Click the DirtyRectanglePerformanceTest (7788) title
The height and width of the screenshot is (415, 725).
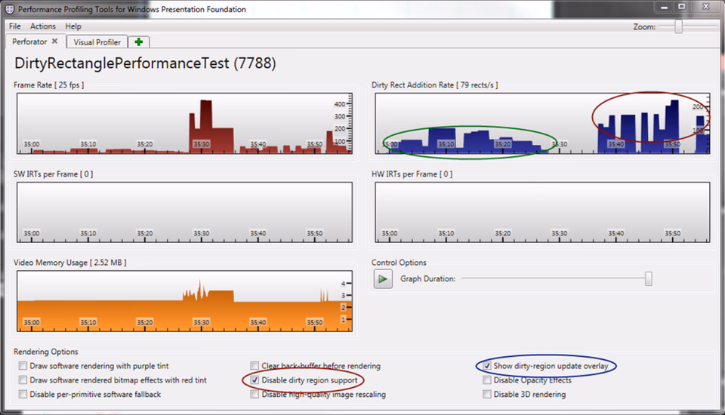click(x=145, y=63)
